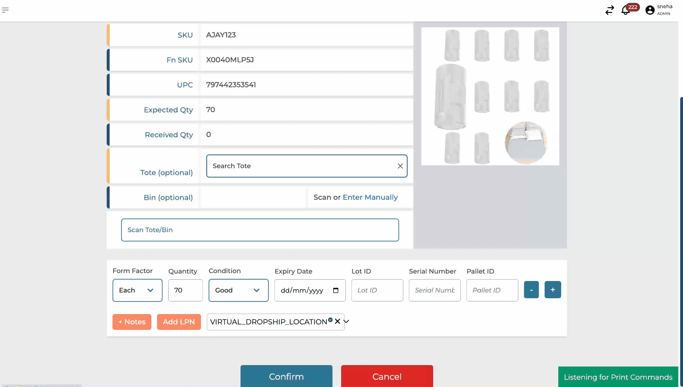The width and height of the screenshot is (683, 387).
Task: Click the Lot ID input field
Action: (377, 290)
